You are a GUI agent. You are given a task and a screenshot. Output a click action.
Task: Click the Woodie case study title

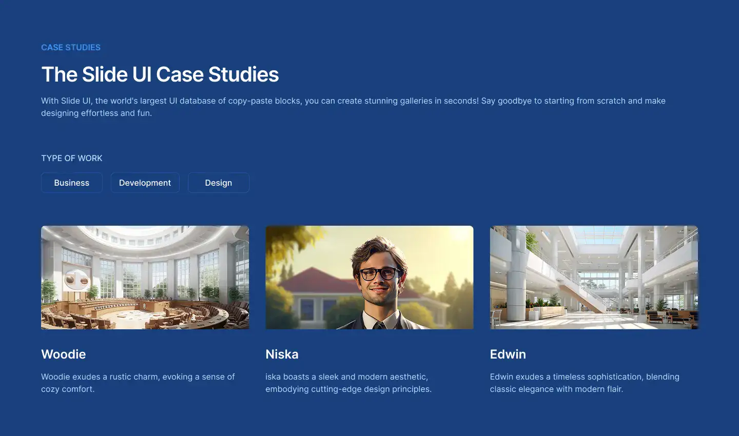[64, 354]
